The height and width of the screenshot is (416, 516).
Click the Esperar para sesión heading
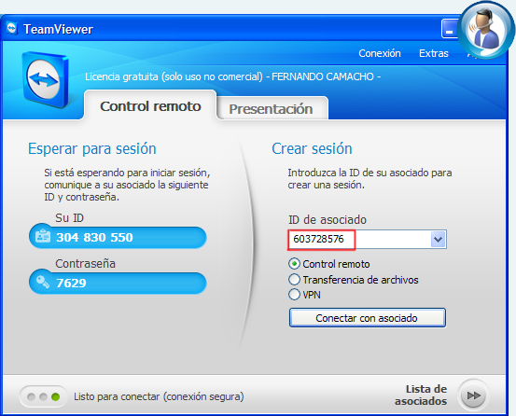[92, 148]
